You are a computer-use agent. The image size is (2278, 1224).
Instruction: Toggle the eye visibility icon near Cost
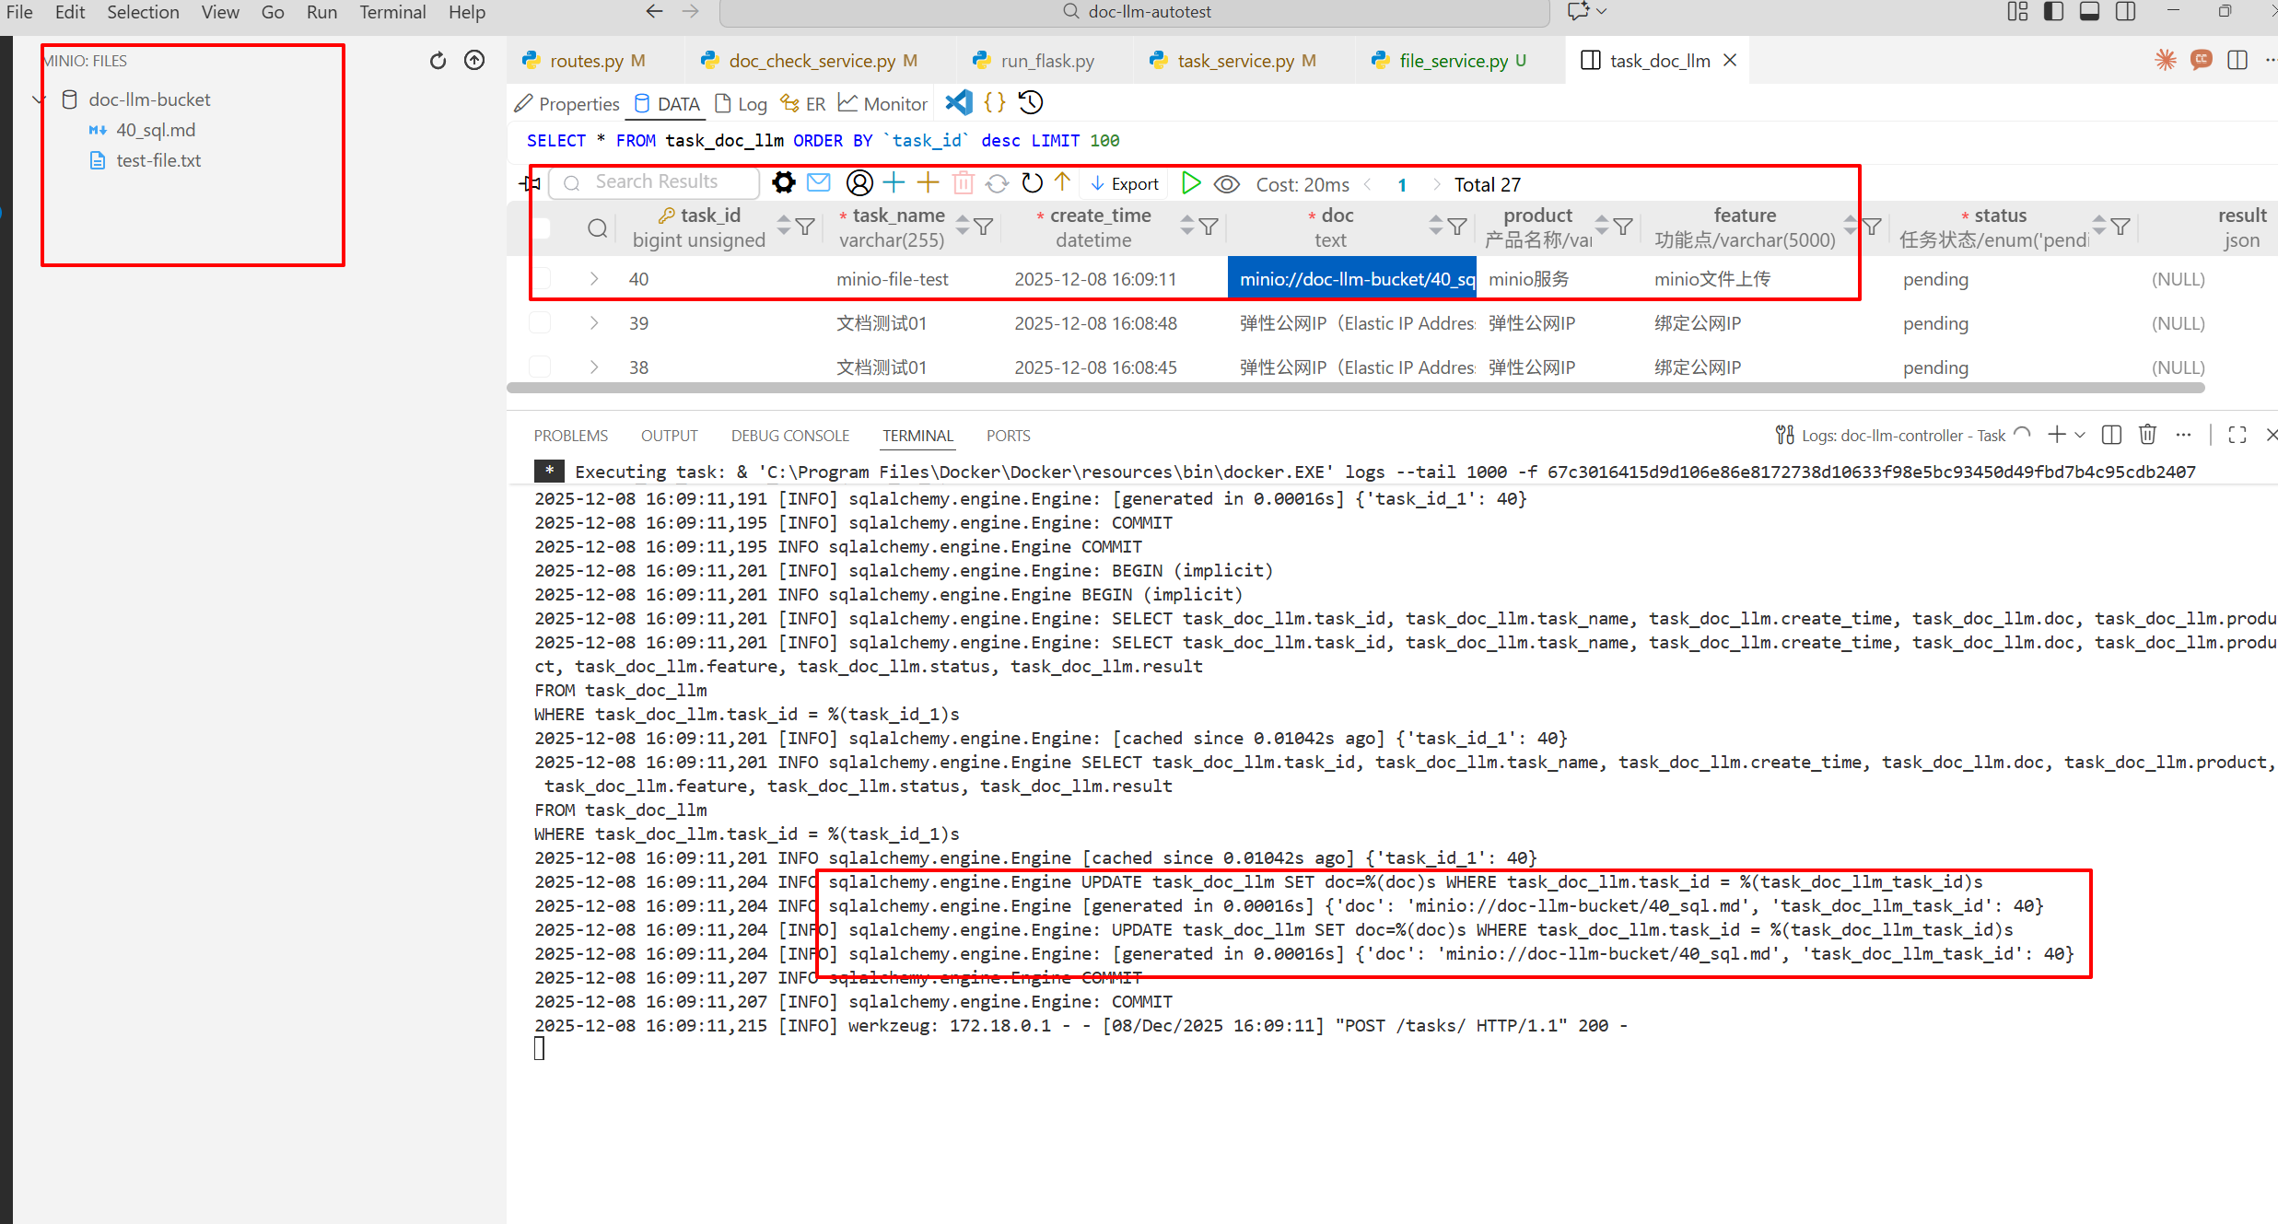click(1226, 184)
